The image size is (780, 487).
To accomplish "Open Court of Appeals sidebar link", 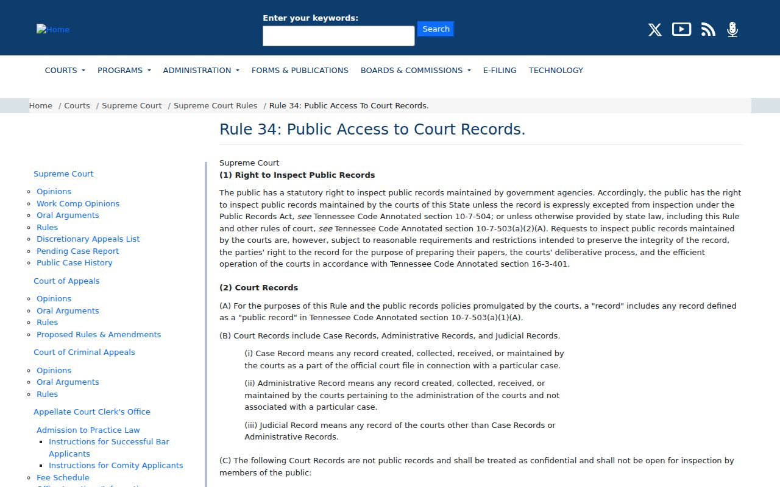I will click(x=66, y=281).
